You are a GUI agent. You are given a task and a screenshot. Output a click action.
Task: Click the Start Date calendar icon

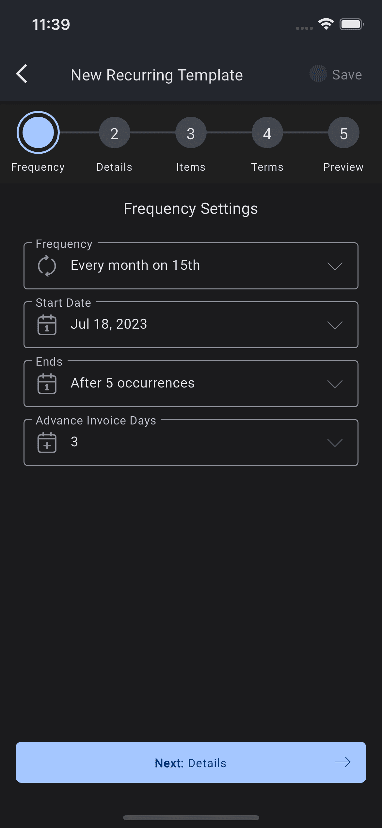(x=47, y=325)
